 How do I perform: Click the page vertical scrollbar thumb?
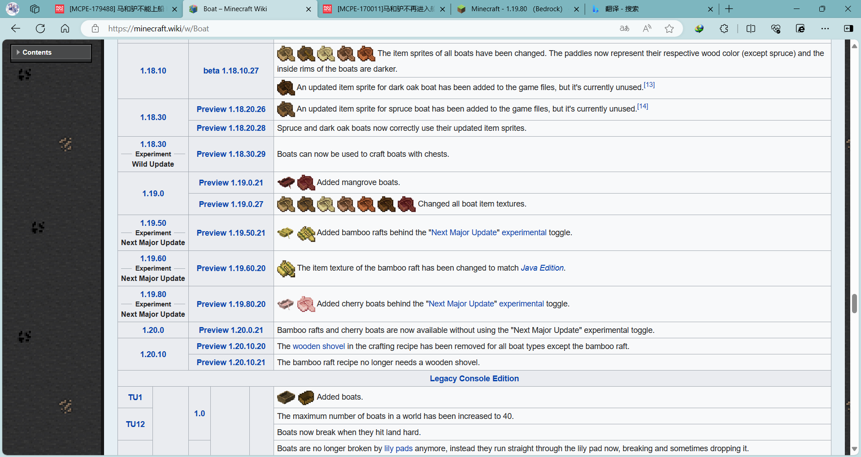pos(854,304)
